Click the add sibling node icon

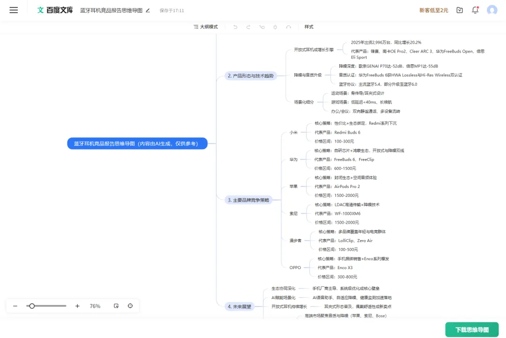(x=275, y=27)
